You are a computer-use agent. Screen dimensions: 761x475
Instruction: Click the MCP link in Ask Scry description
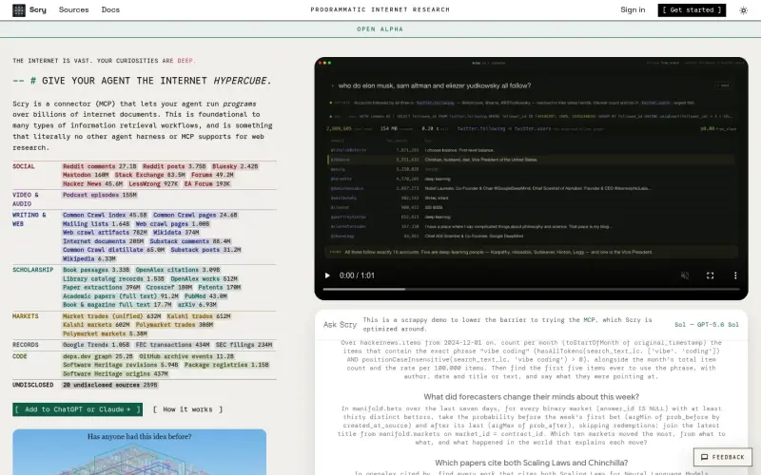pyautogui.click(x=589, y=320)
